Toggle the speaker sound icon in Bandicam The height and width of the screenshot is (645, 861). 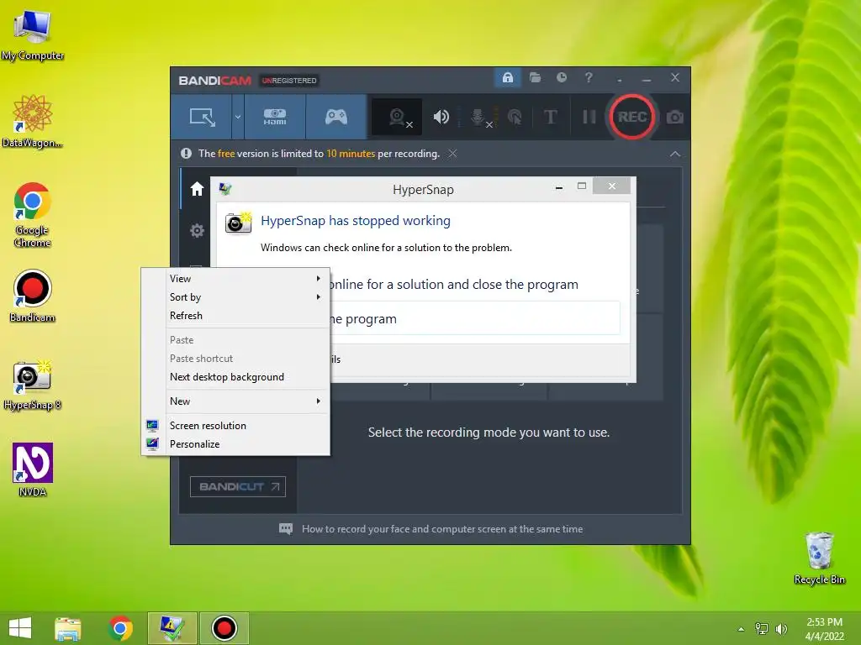click(441, 117)
